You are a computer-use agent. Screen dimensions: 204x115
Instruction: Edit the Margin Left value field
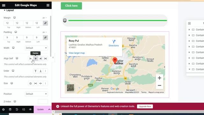point(38,23)
